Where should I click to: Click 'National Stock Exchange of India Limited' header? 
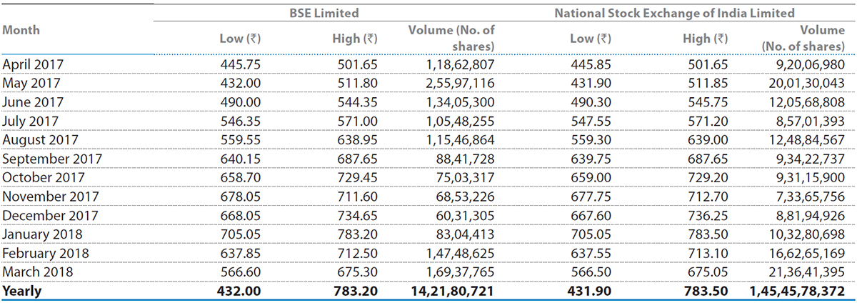(675, 13)
